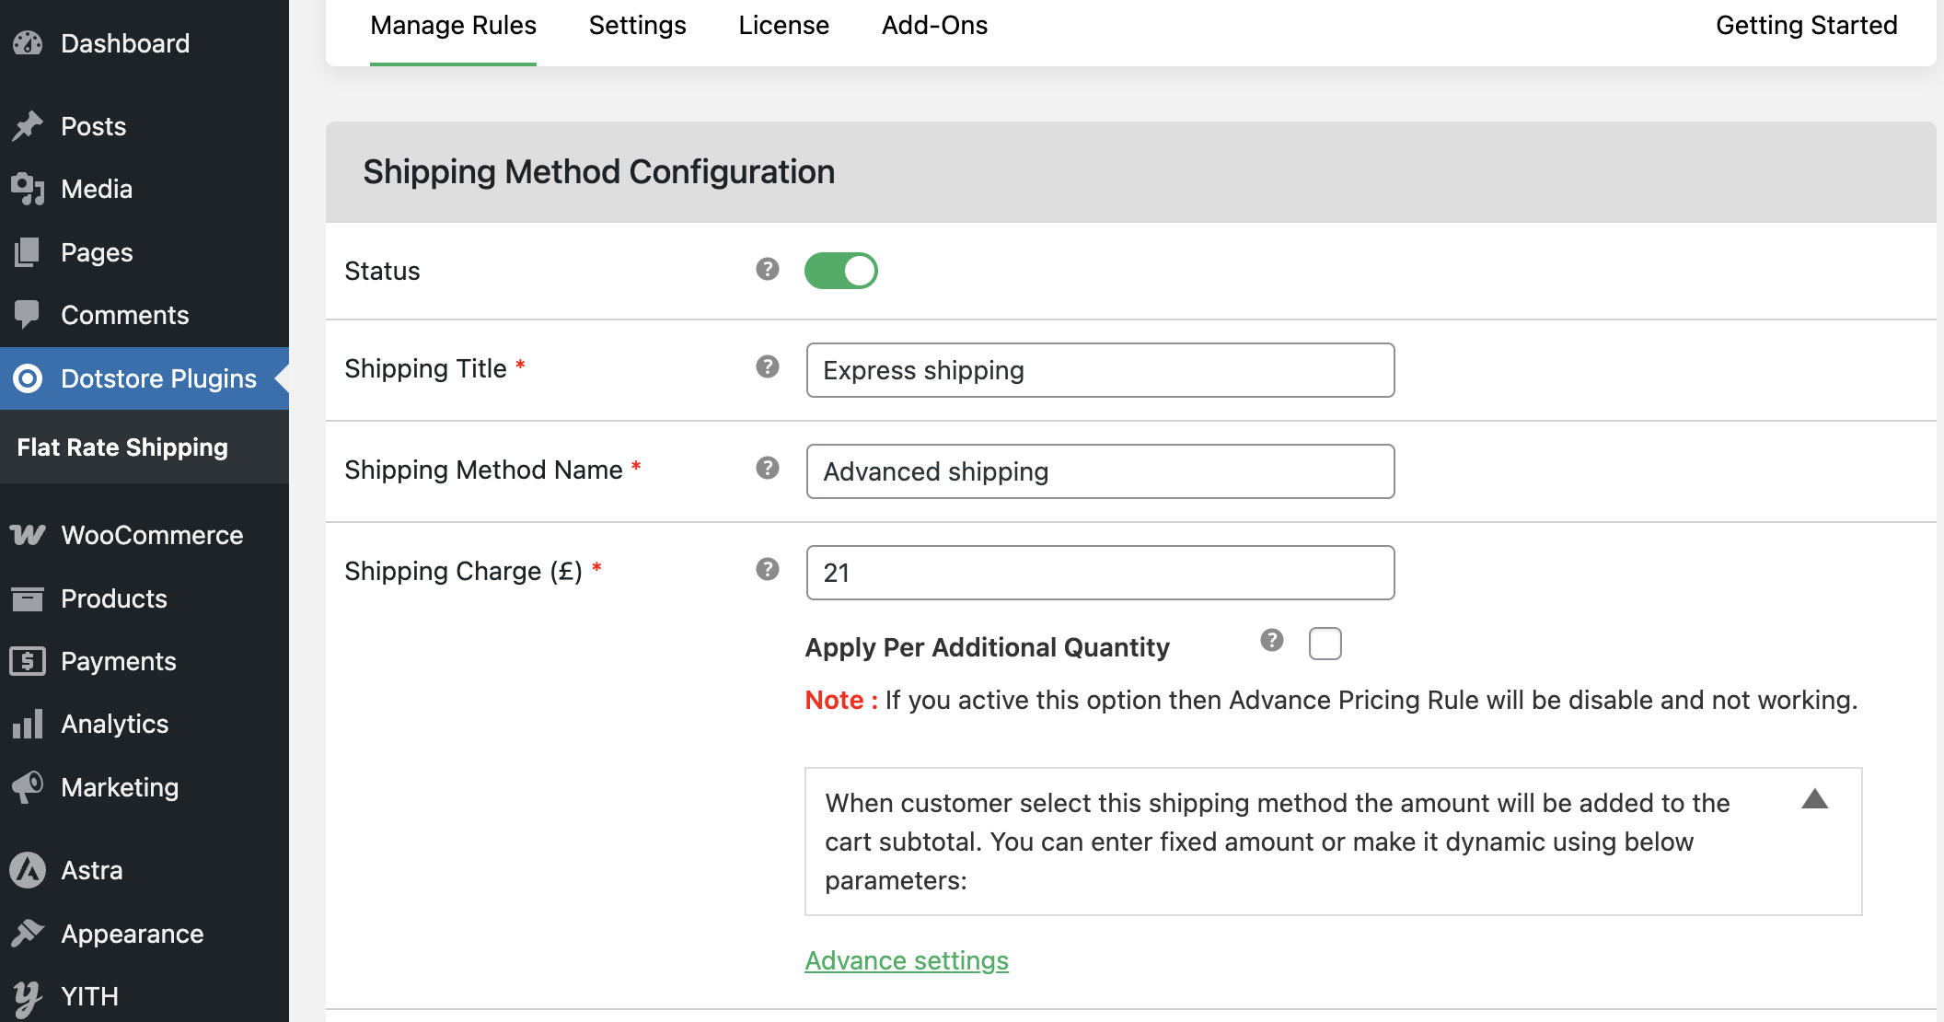Click the Analytics bar chart icon
Screen dimensions: 1944x1022
coord(28,724)
